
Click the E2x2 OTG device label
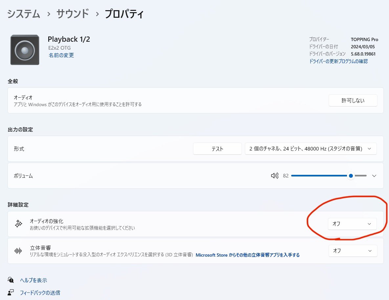pos(59,48)
